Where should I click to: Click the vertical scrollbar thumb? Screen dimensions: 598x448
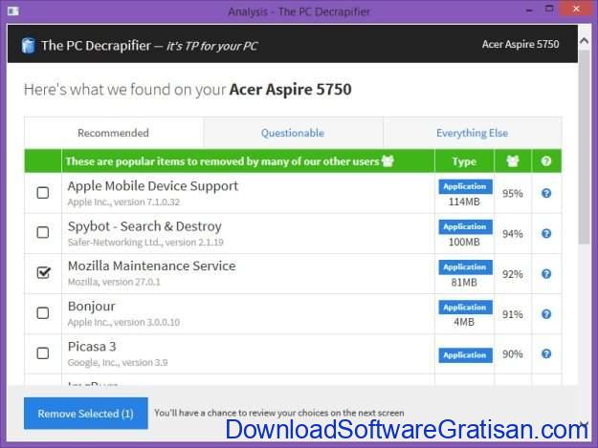pyautogui.click(x=584, y=148)
